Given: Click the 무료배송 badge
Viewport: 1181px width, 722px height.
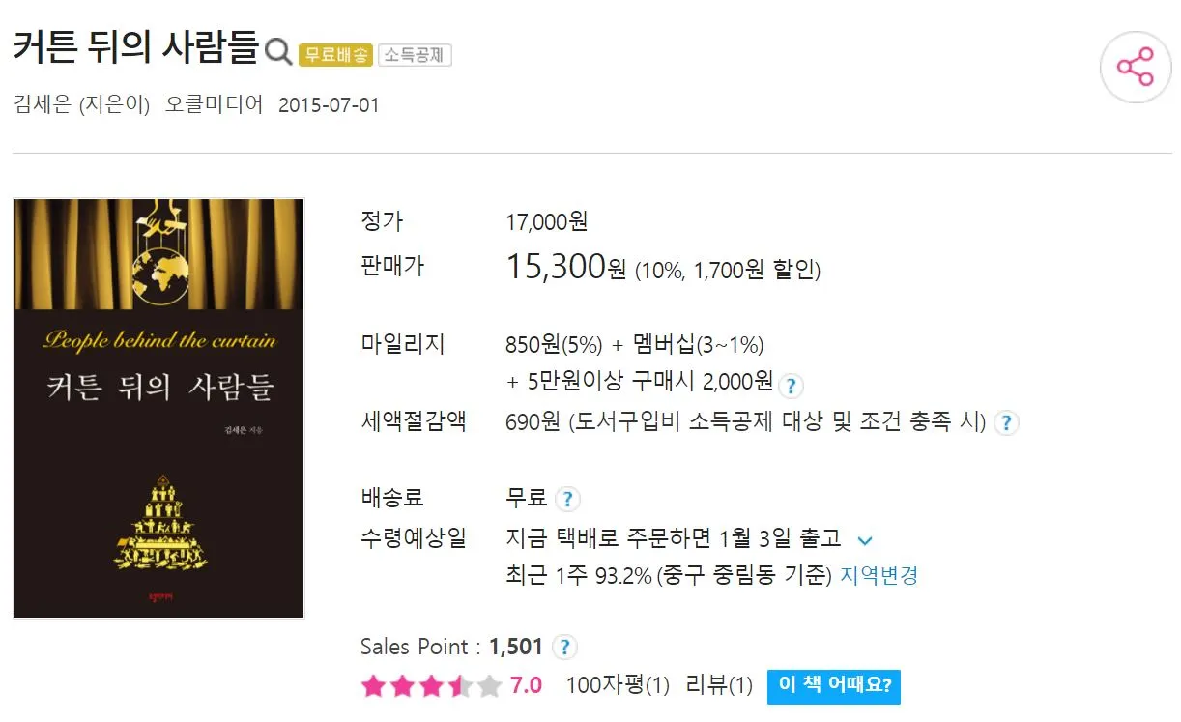Looking at the screenshot, I should point(335,55).
